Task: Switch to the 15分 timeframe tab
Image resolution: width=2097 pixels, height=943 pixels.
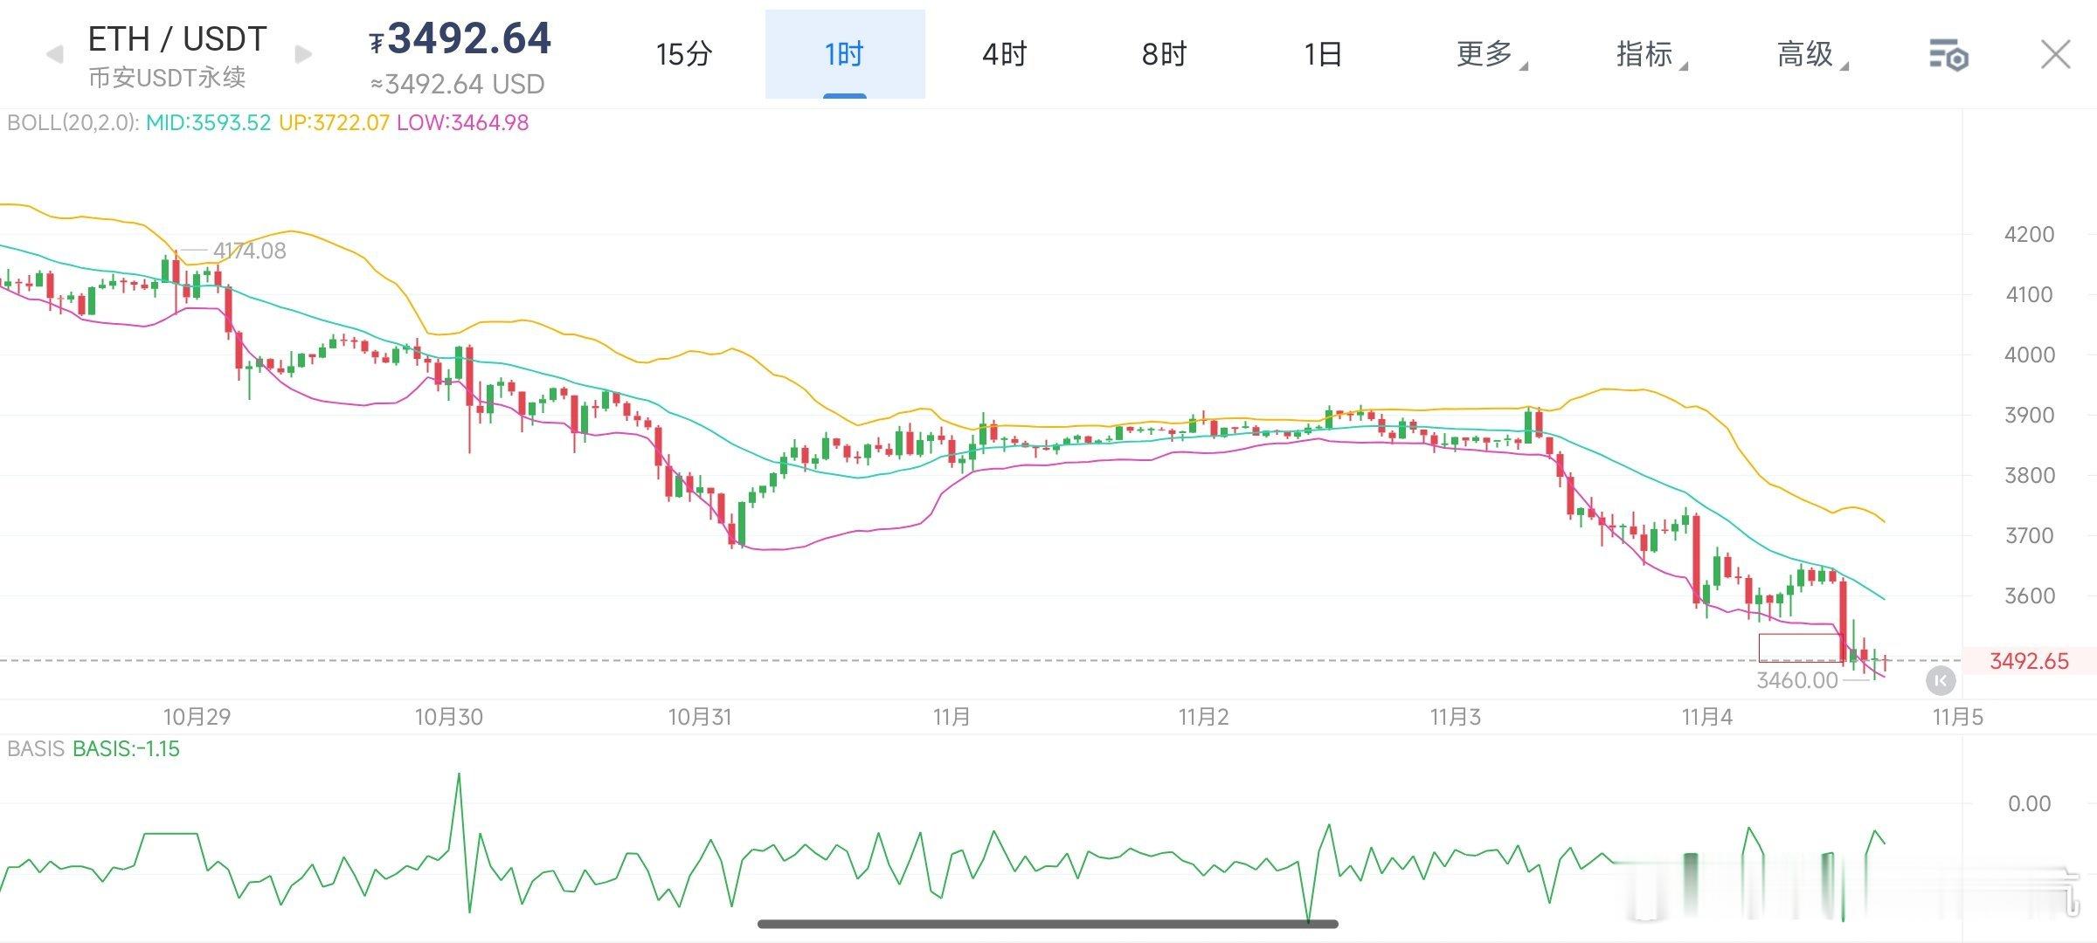Action: (x=683, y=54)
